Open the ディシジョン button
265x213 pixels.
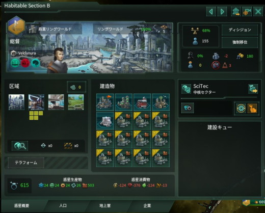pos(240,30)
